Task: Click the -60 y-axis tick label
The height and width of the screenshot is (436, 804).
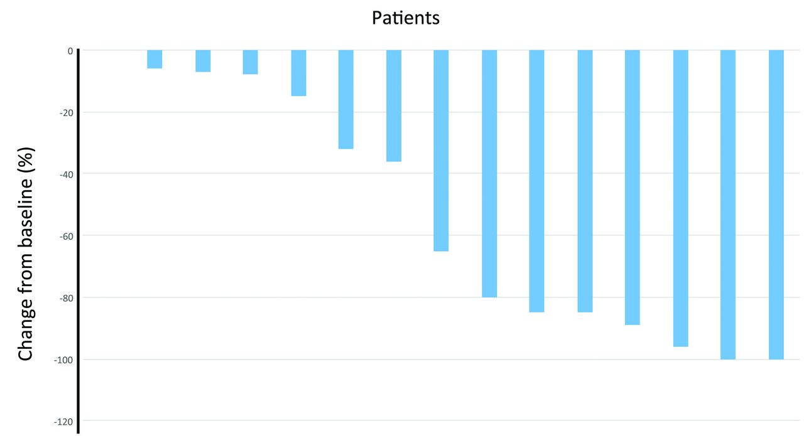Action: [66, 236]
